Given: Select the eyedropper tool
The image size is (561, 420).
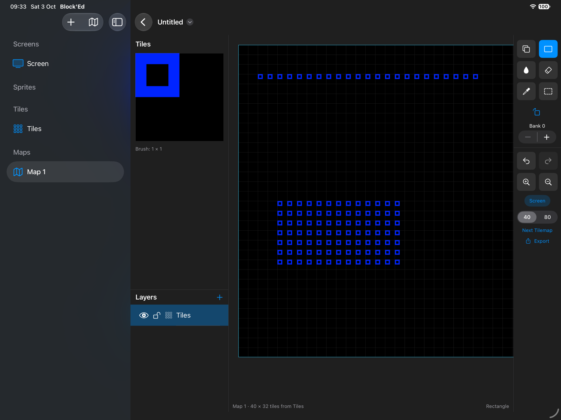Looking at the screenshot, I should click(526, 91).
